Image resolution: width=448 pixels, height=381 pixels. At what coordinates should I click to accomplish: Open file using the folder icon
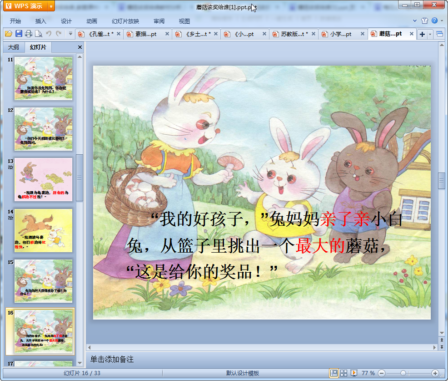[9, 34]
